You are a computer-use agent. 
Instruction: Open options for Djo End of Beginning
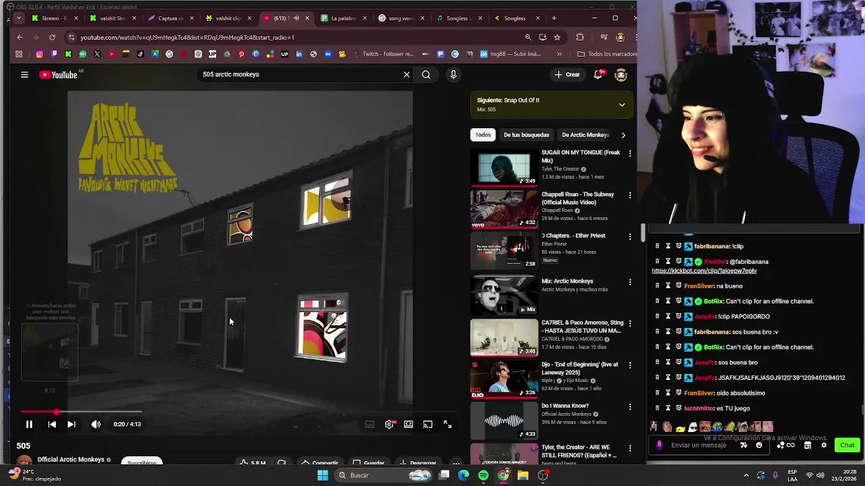click(630, 365)
